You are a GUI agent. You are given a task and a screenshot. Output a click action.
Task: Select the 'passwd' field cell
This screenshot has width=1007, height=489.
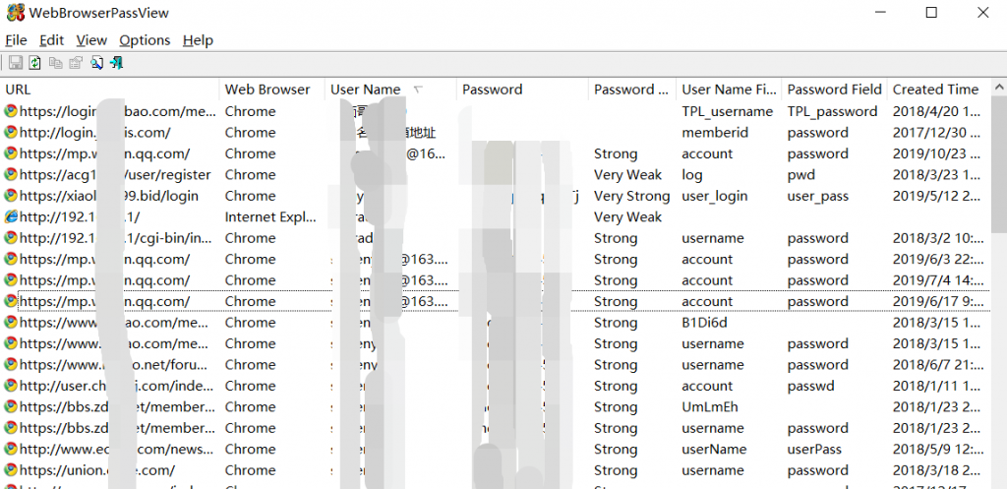[810, 387]
